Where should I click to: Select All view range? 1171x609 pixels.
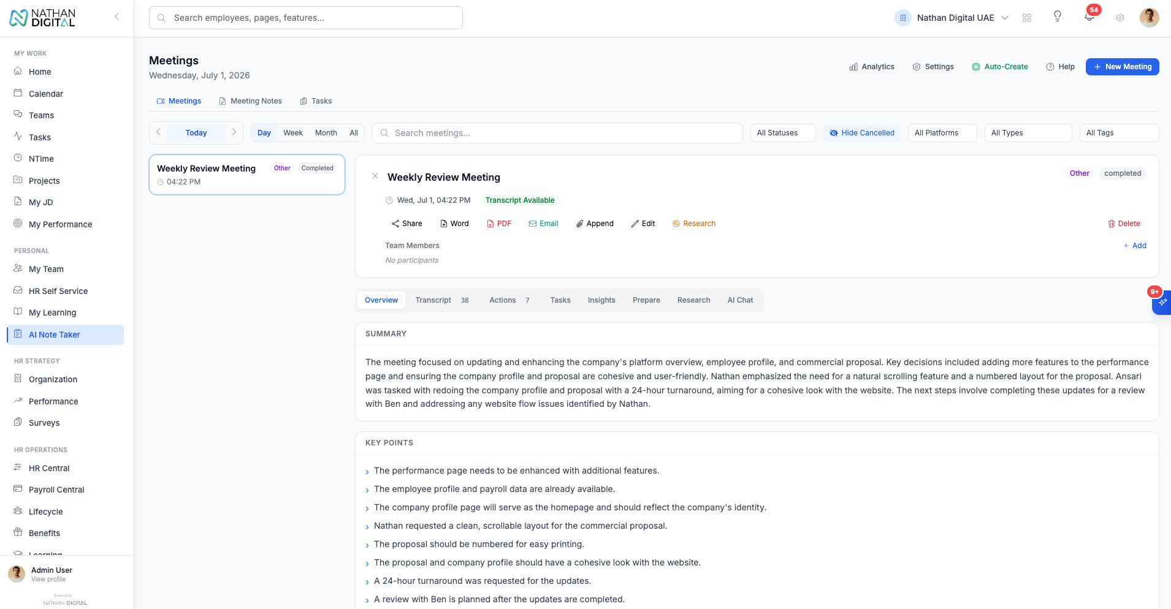tap(354, 133)
